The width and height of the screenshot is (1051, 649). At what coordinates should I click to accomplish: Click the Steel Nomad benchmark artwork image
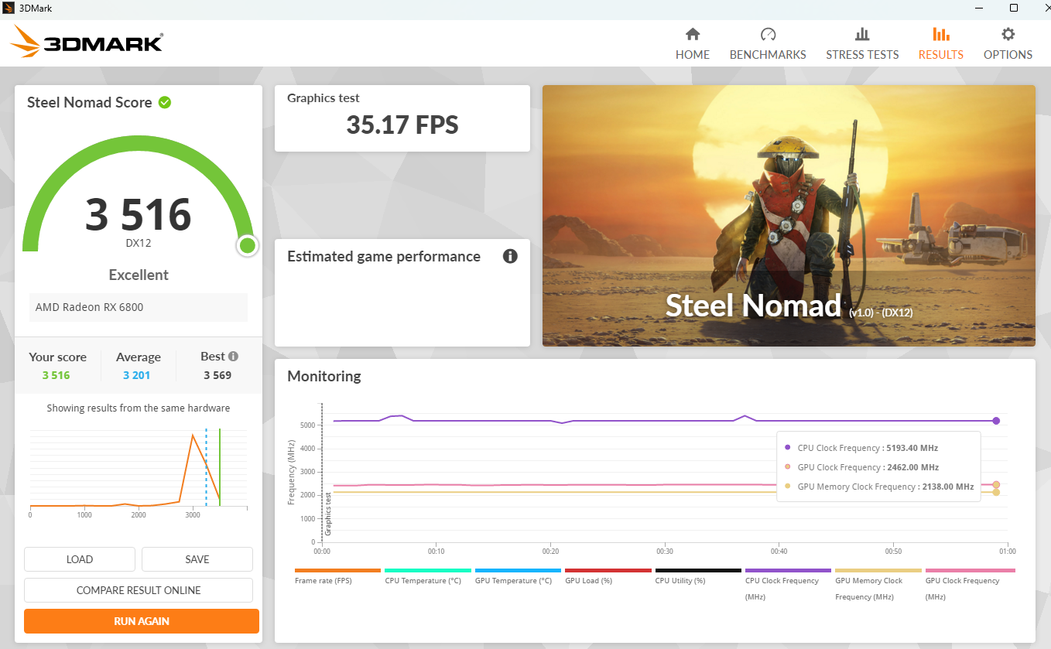pos(789,216)
